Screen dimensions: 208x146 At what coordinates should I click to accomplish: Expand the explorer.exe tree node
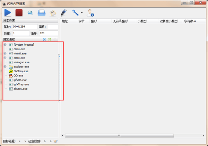coord(5,67)
